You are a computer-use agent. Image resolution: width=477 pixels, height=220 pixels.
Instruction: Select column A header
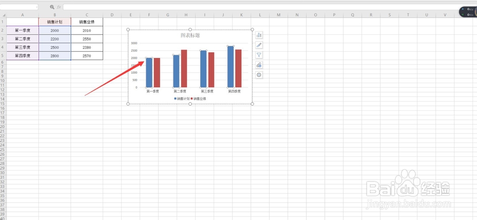(22, 15)
